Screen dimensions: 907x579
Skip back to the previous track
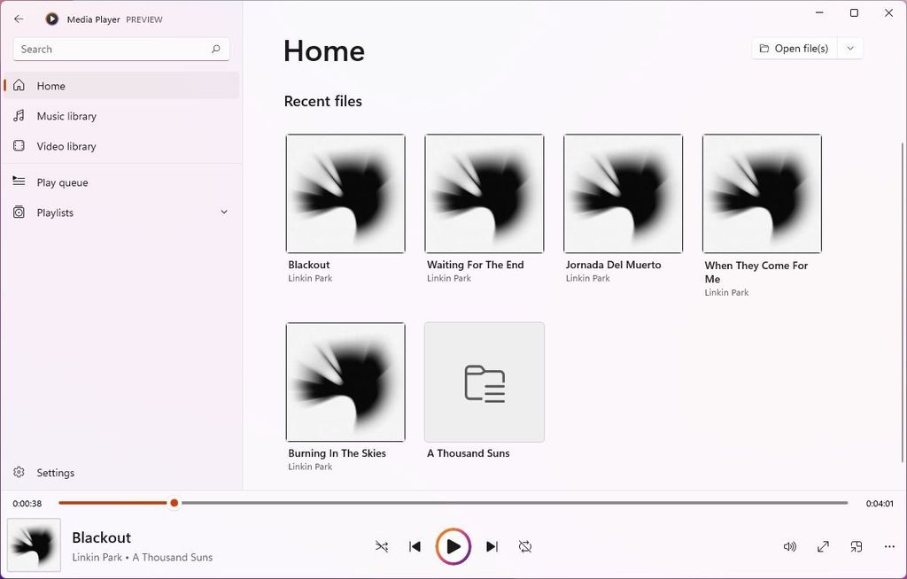click(415, 546)
